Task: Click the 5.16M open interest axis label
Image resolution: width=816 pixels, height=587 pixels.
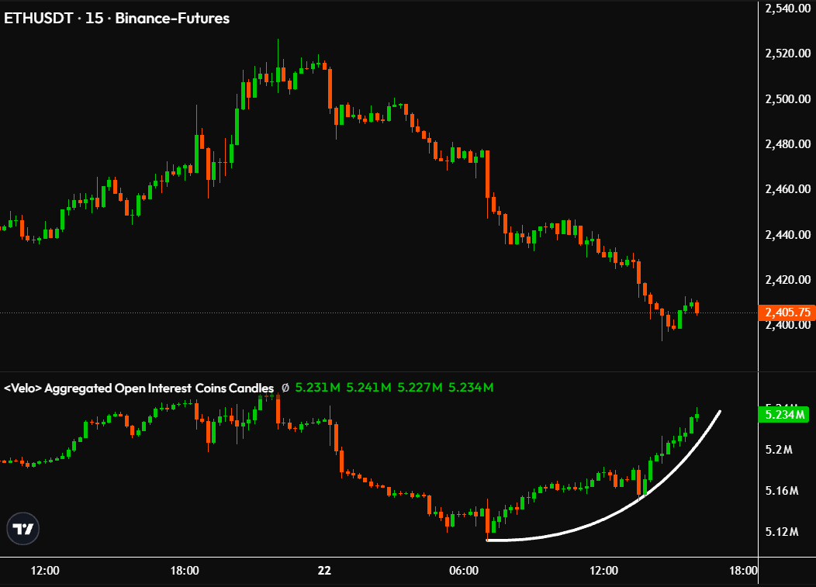Action: (782, 491)
